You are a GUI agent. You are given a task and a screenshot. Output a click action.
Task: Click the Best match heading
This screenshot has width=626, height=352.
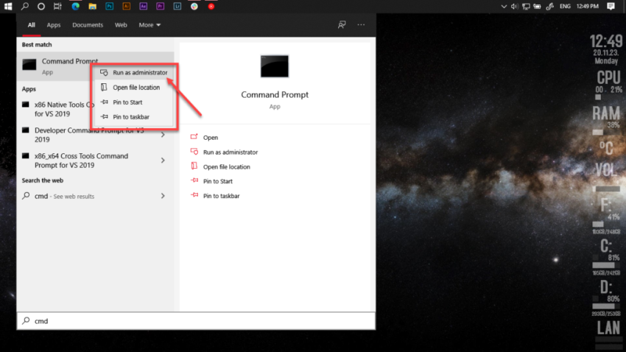click(37, 45)
